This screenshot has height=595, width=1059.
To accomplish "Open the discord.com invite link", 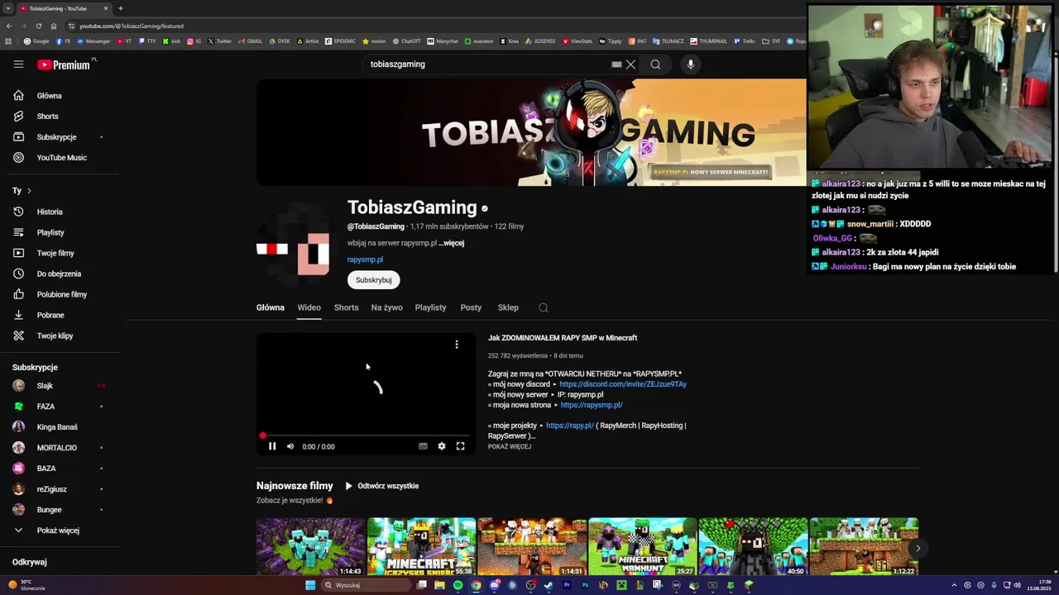I will (x=623, y=384).
